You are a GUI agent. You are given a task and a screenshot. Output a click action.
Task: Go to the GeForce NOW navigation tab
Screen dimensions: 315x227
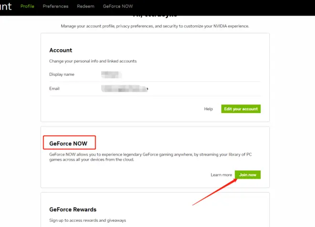coord(118,6)
